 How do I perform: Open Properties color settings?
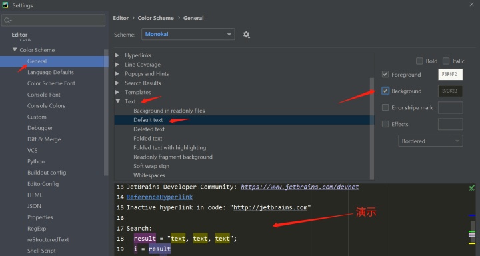[x=40, y=217]
